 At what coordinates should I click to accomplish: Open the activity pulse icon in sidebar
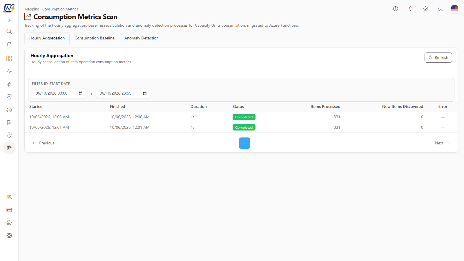click(x=9, y=71)
